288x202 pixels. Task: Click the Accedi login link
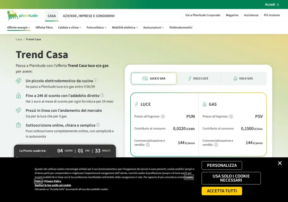coord(272,5)
